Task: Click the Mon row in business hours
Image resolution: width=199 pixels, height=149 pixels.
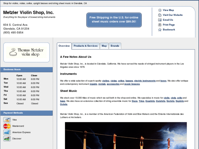Action: point(21,79)
